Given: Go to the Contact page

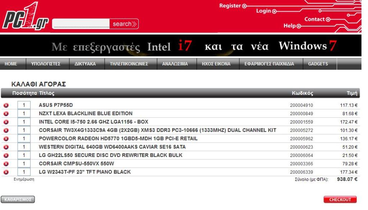Looking at the screenshot, I should pyautogui.click(x=317, y=19).
